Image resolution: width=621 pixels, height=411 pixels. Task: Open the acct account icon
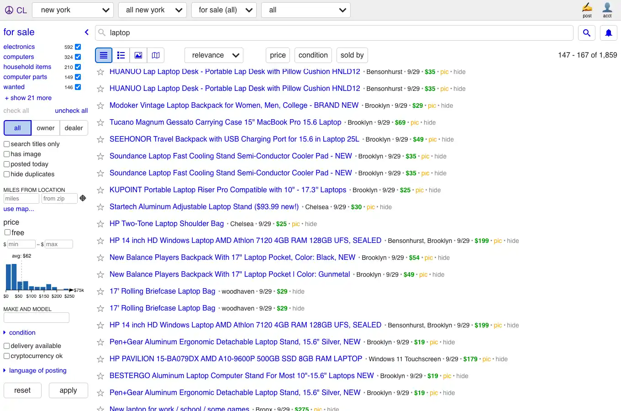tap(607, 10)
